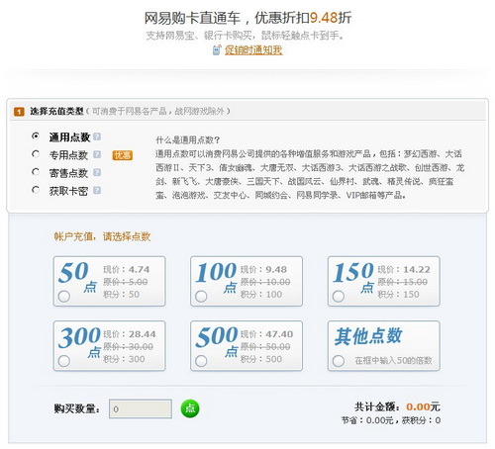Choose the 其他点数 radio option
495x449 pixels.
339,361
